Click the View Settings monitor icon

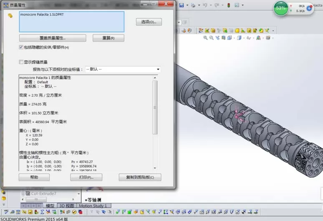pyautogui.click(x=268, y=38)
